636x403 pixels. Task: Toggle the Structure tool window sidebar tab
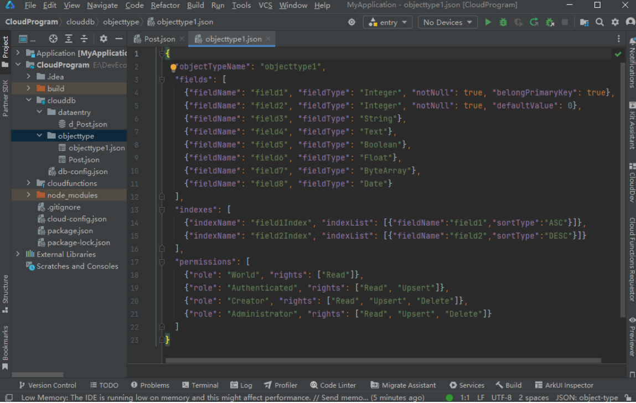click(6, 293)
